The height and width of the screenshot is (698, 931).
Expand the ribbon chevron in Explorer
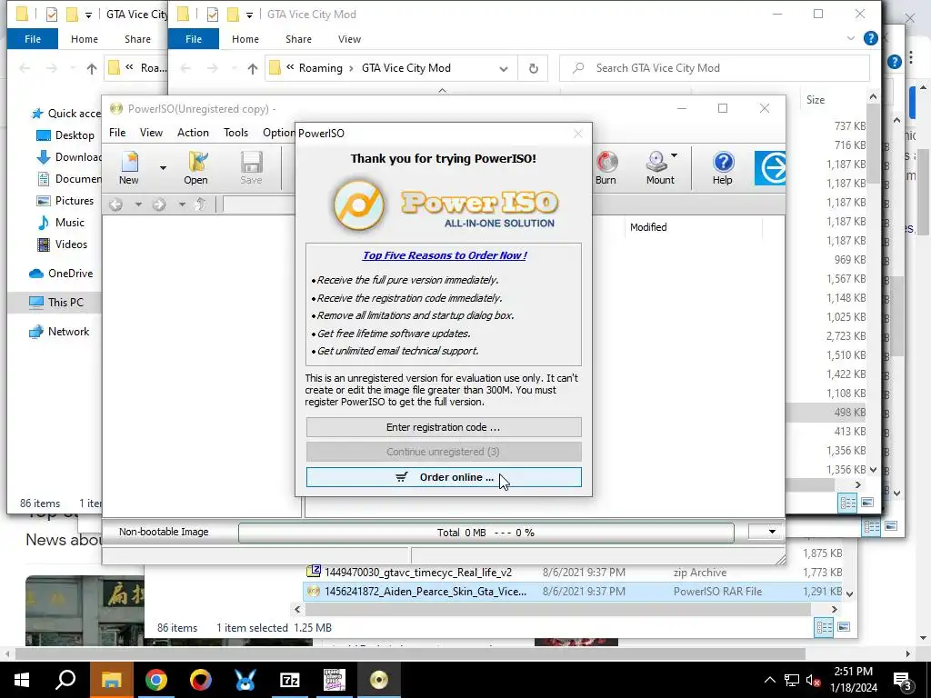click(851, 38)
